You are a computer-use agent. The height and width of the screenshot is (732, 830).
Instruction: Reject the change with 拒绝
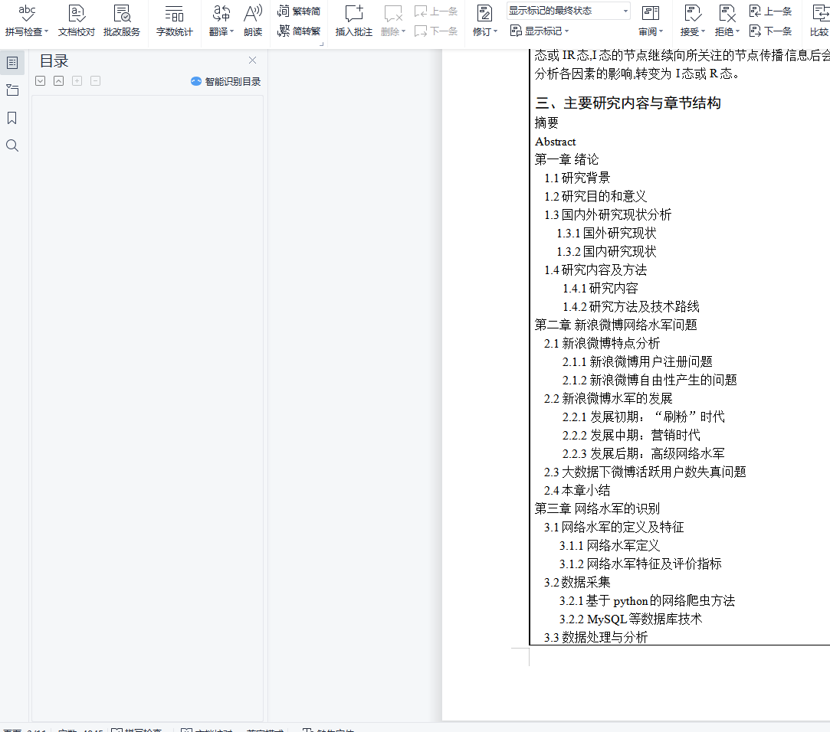[727, 13]
